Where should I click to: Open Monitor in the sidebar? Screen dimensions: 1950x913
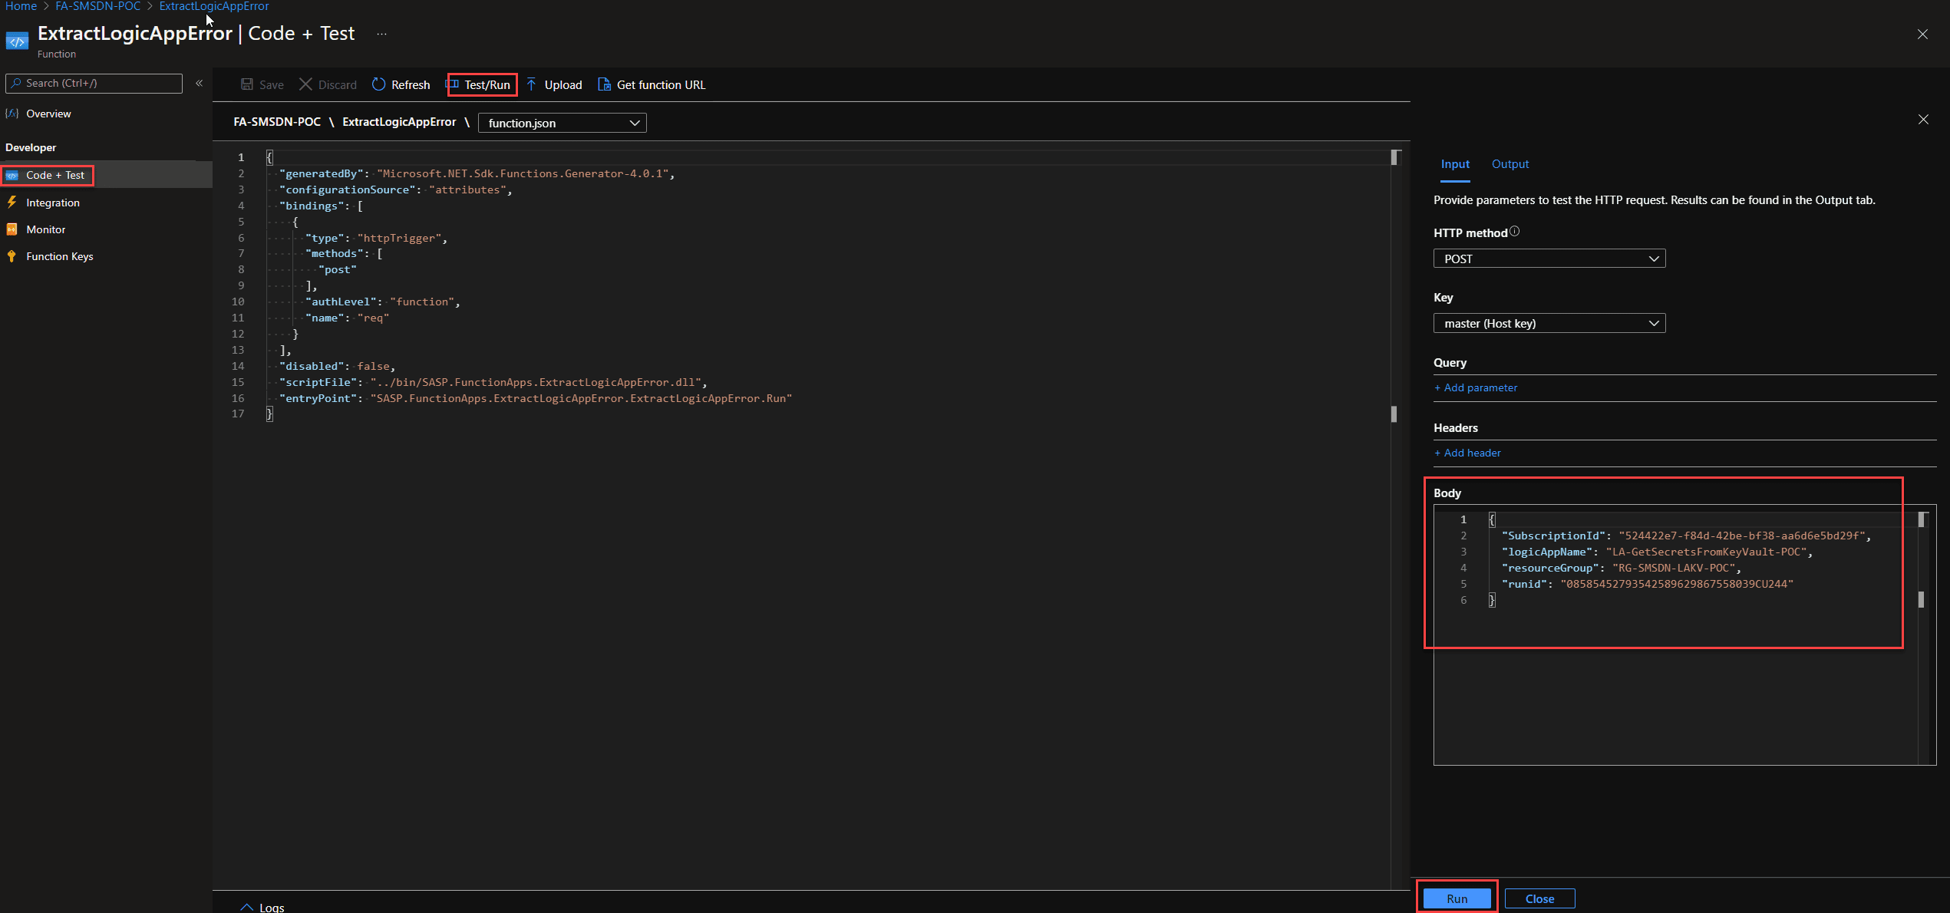point(45,229)
